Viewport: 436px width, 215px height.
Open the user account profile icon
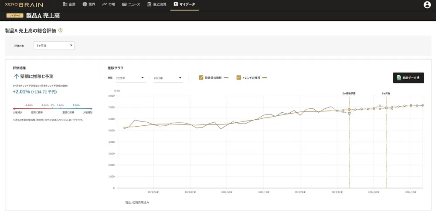(x=427, y=5)
